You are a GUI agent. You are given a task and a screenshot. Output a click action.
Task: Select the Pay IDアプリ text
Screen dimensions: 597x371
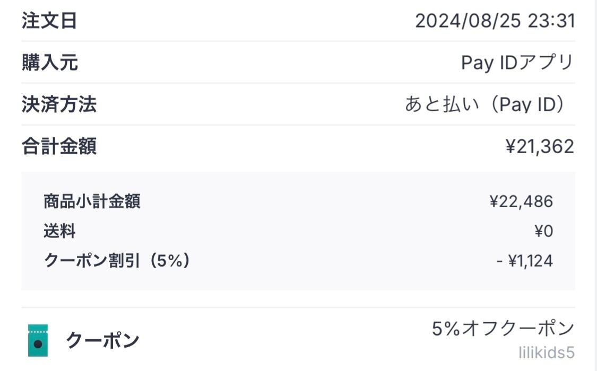tap(517, 63)
